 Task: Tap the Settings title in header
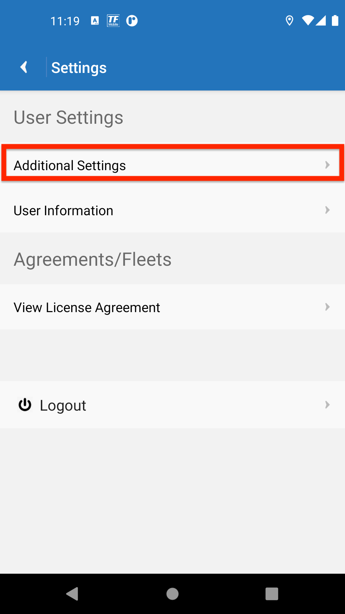[79, 68]
